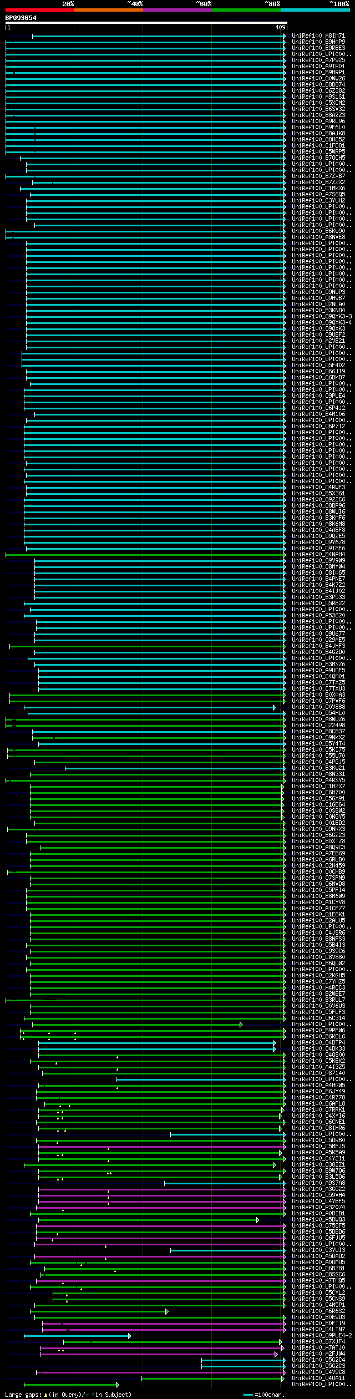Select the UniRef100_A8N331 entry
This screenshot has height=1399, width=355.
point(318,774)
